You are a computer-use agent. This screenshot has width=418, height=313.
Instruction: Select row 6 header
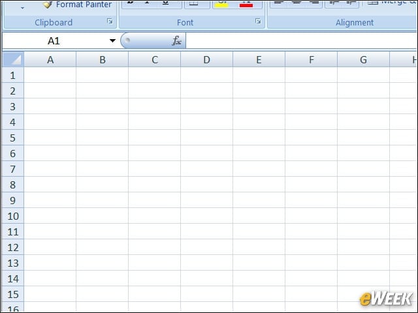[13, 153]
